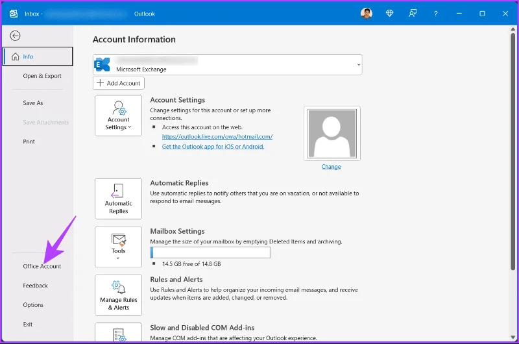Open the Automatic Replies button
Screen dimensions: 519x344
(119, 199)
